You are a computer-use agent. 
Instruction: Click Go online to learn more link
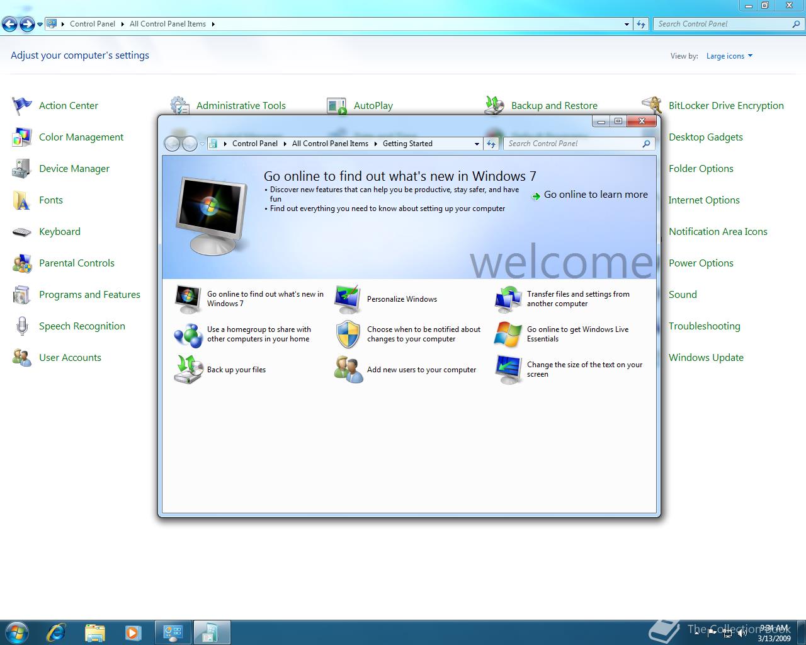click(596, 195)
